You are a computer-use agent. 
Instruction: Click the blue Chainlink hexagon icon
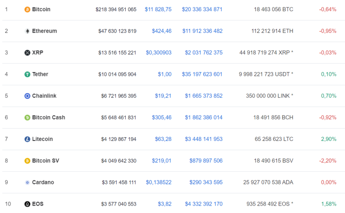click(x=27, y=96)
